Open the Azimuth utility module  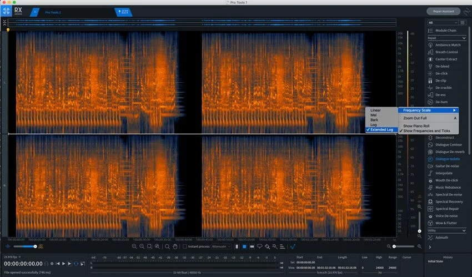[438, 238]
